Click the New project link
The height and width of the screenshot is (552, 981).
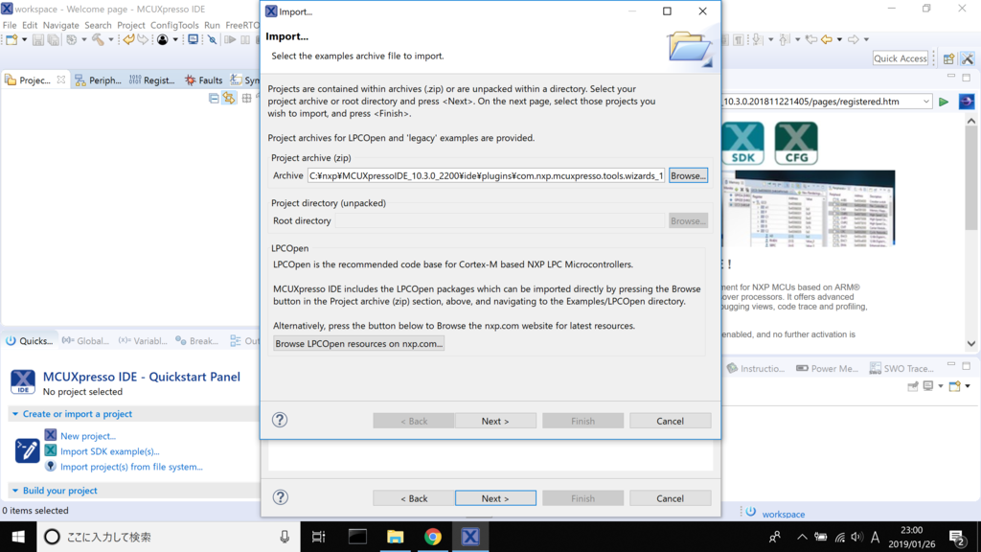pos(87,436)
